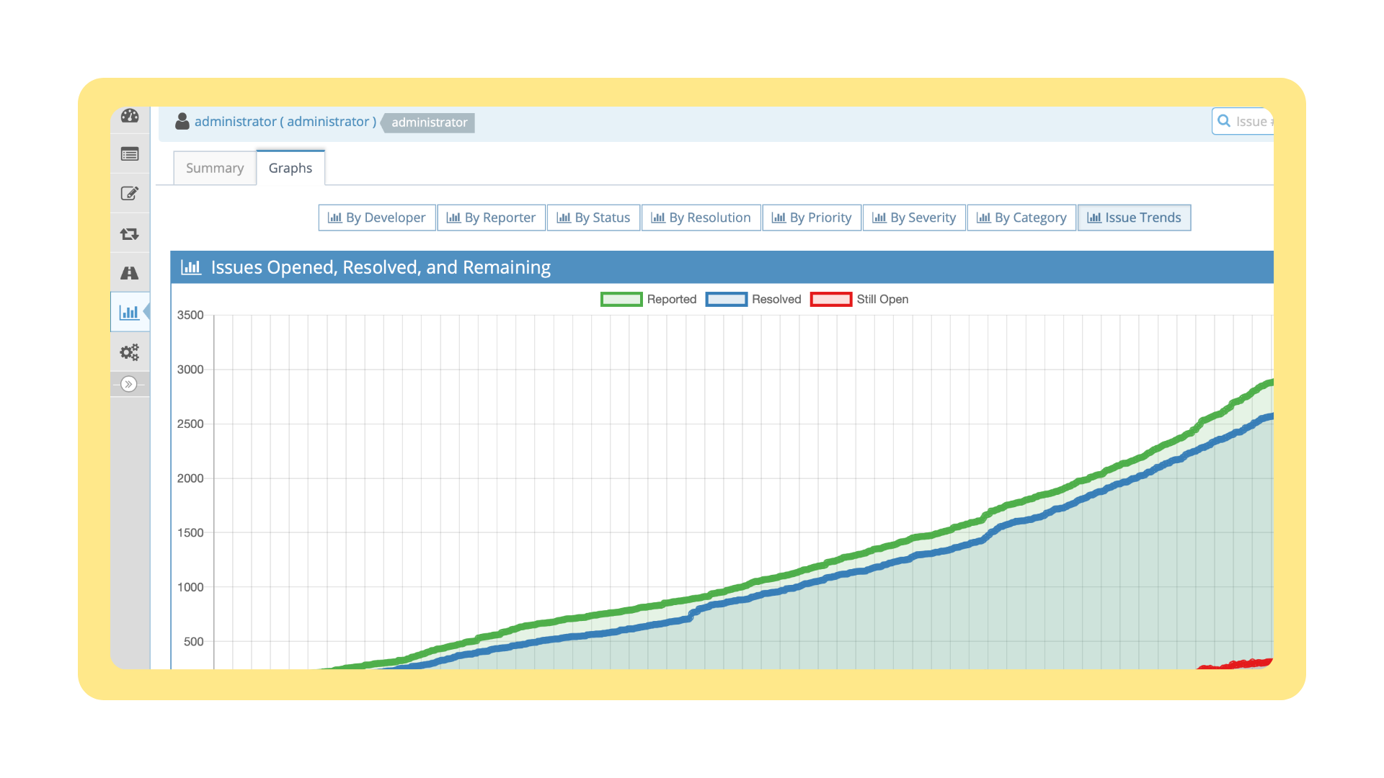This screenshot has height=778, width=1384.
Task: Select the View Issues list icon
Action: pyautogui.click(x=130, y=154)
